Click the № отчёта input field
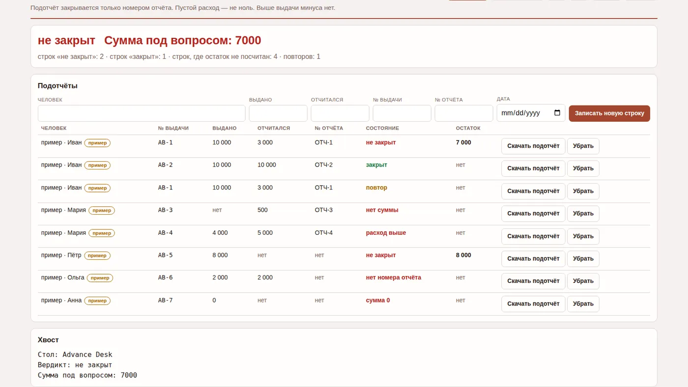Screen dimensions: 688x387 [464, 113]
